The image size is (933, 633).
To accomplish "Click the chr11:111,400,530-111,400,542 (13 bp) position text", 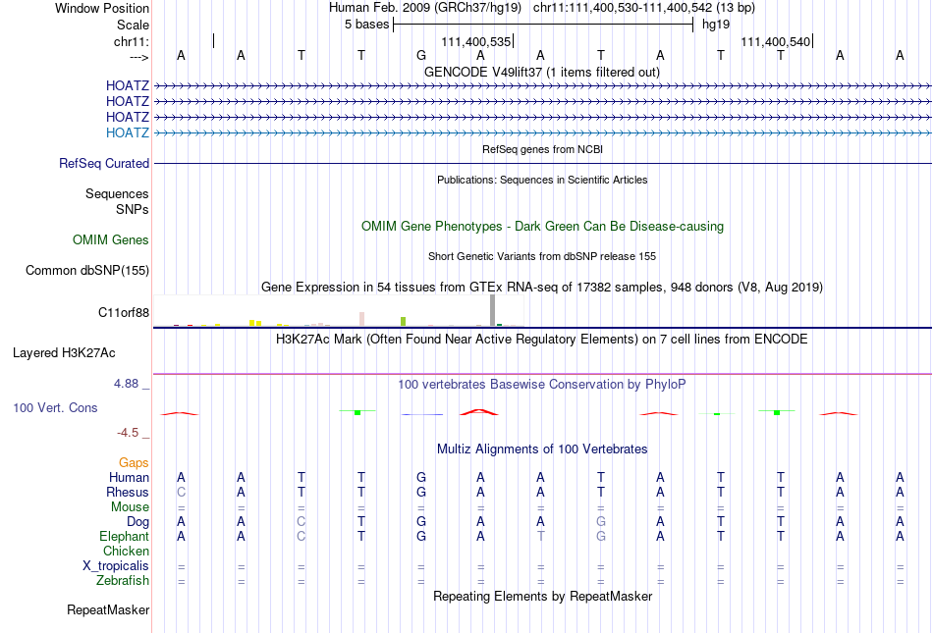I will pos(644,8).
